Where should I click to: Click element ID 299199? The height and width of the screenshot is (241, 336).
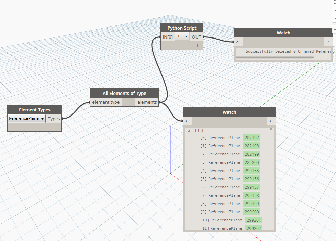point(251,204)
